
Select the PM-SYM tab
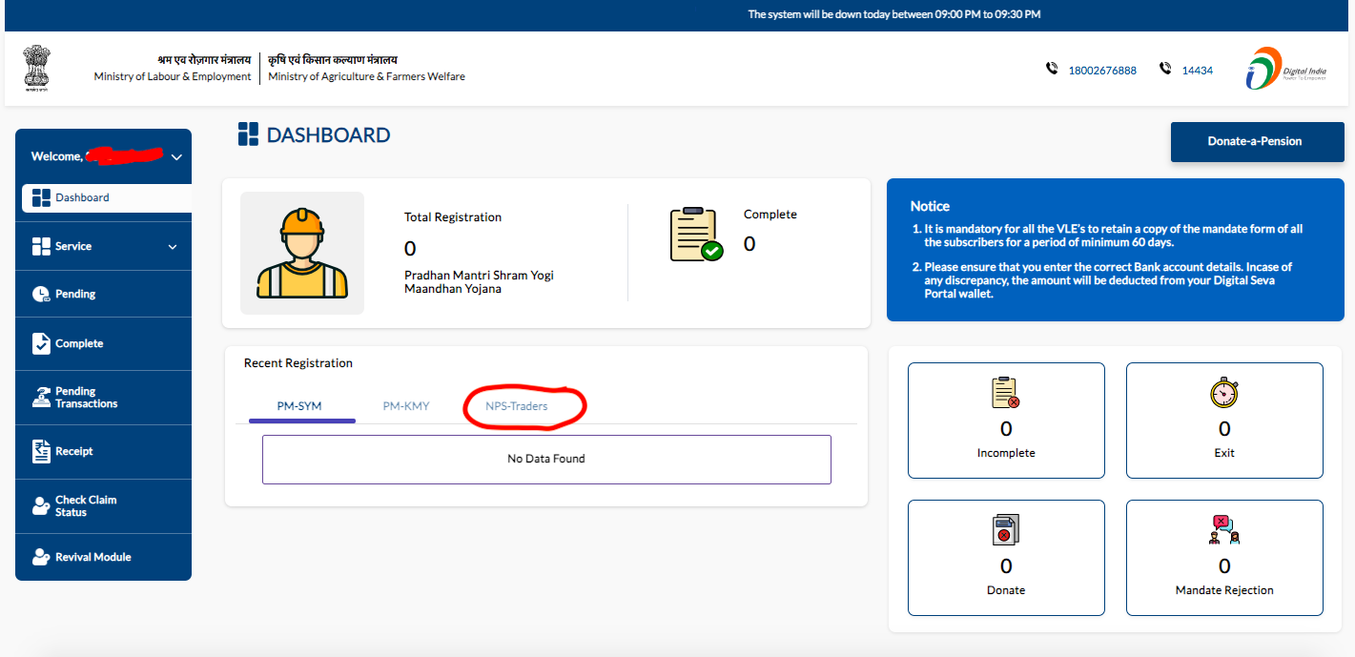click(x=299, y=406)
